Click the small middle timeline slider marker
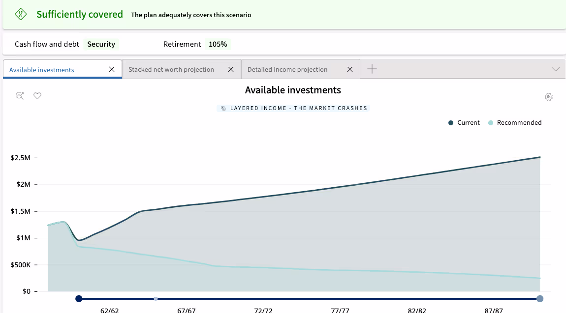This screenshot has width=566, height=313. tap(156, 299)
